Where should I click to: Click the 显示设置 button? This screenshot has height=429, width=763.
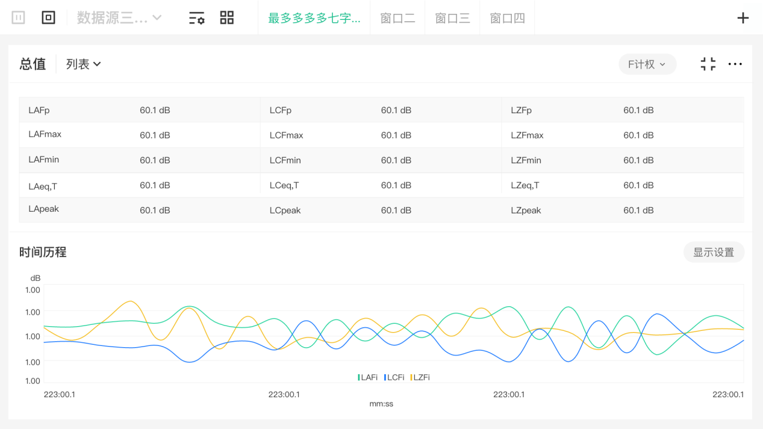click(x=714, y=252)
